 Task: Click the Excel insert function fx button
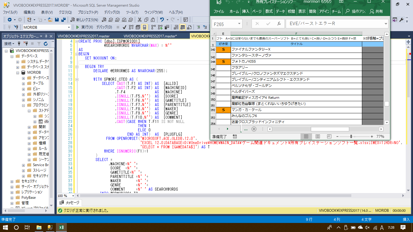click(279, 24)
